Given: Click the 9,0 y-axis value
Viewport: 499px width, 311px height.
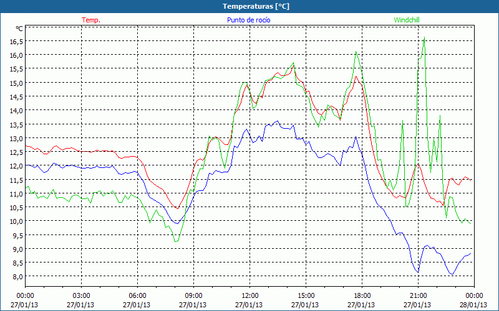Looking at the screenshot, I should coord(18,249).
